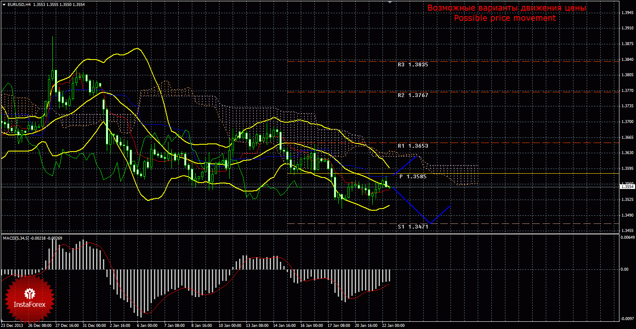Viewport: 636px width, 329px height.
Task: Click the InstaForex logo badge
Action: 29,298
